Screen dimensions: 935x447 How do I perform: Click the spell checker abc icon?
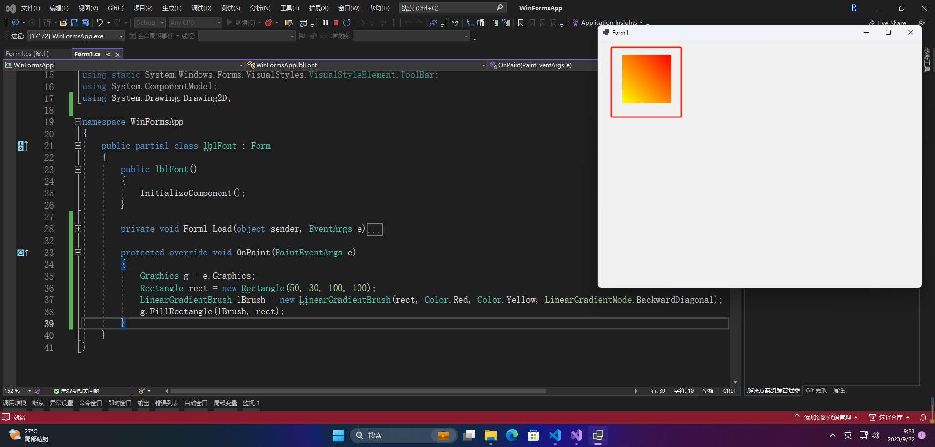455,22
